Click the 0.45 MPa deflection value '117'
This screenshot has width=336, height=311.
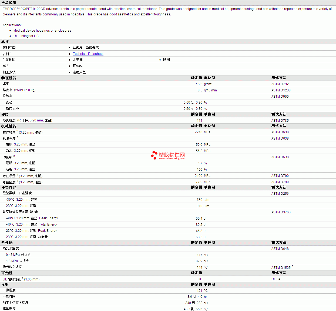pos(200,255)
